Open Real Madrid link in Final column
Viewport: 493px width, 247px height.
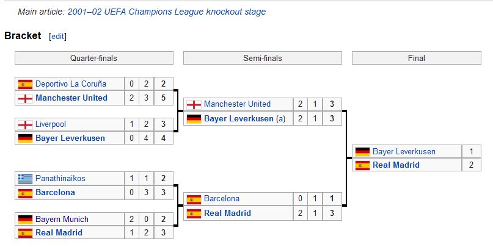pyautogui.click(x=396, y=165)
